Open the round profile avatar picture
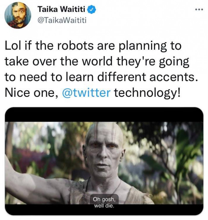This screenshot has width=208, height=220. pos(18,15)
